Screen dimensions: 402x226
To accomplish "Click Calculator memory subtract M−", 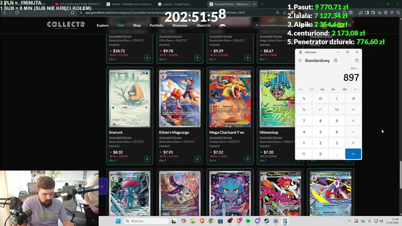I will click(x=334, y=89).
